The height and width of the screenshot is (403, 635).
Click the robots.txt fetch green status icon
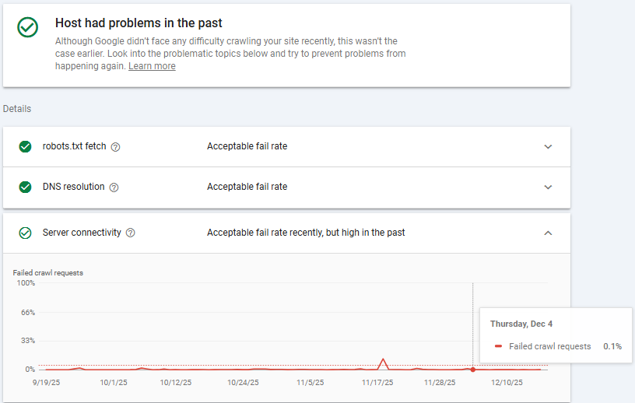(25, 146)
